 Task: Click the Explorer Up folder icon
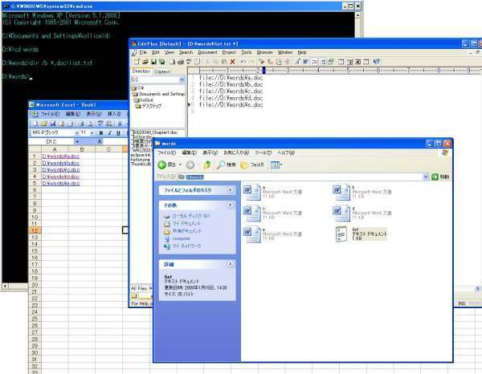click(206, 165)
